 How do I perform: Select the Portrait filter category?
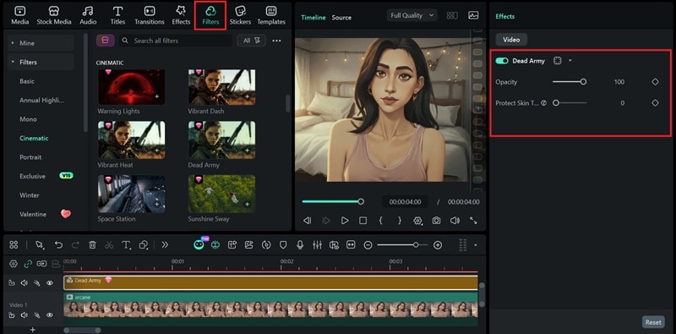pyautogui.click(x=30, y=157)
